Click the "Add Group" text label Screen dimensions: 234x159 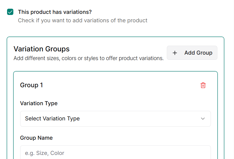pyautogui.click(x=198, y=53)
